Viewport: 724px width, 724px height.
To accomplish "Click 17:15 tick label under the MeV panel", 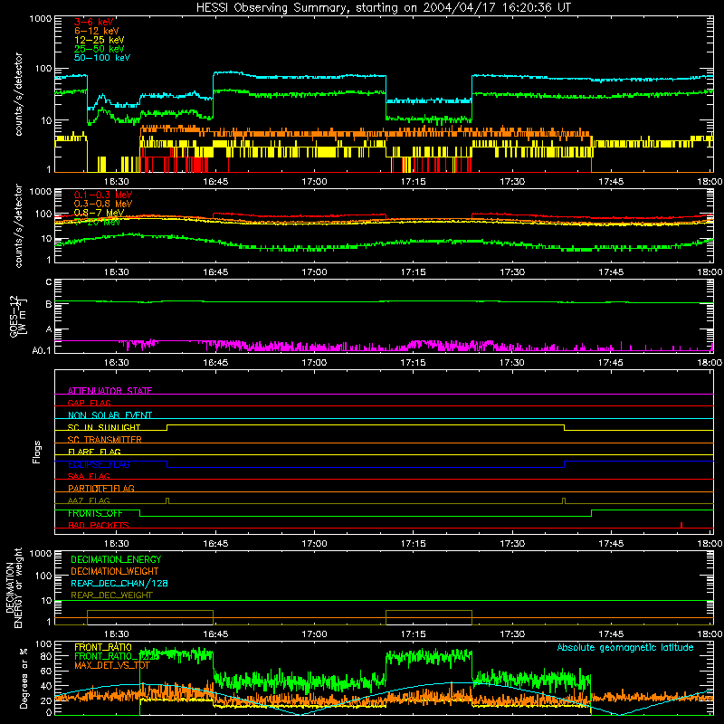I will [x=414, y=272].
